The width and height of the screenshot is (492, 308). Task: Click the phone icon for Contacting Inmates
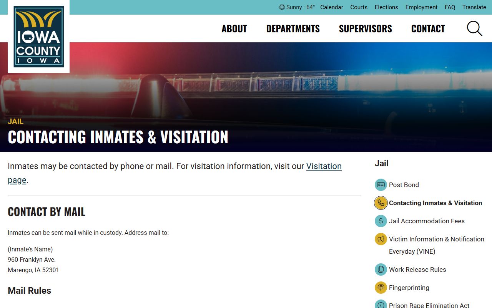(x=381, y=203)
